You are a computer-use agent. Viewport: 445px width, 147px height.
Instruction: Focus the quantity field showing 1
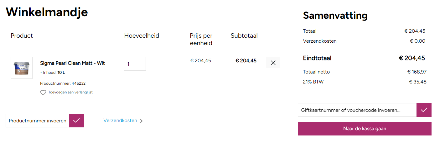click(x=135, y=64)
